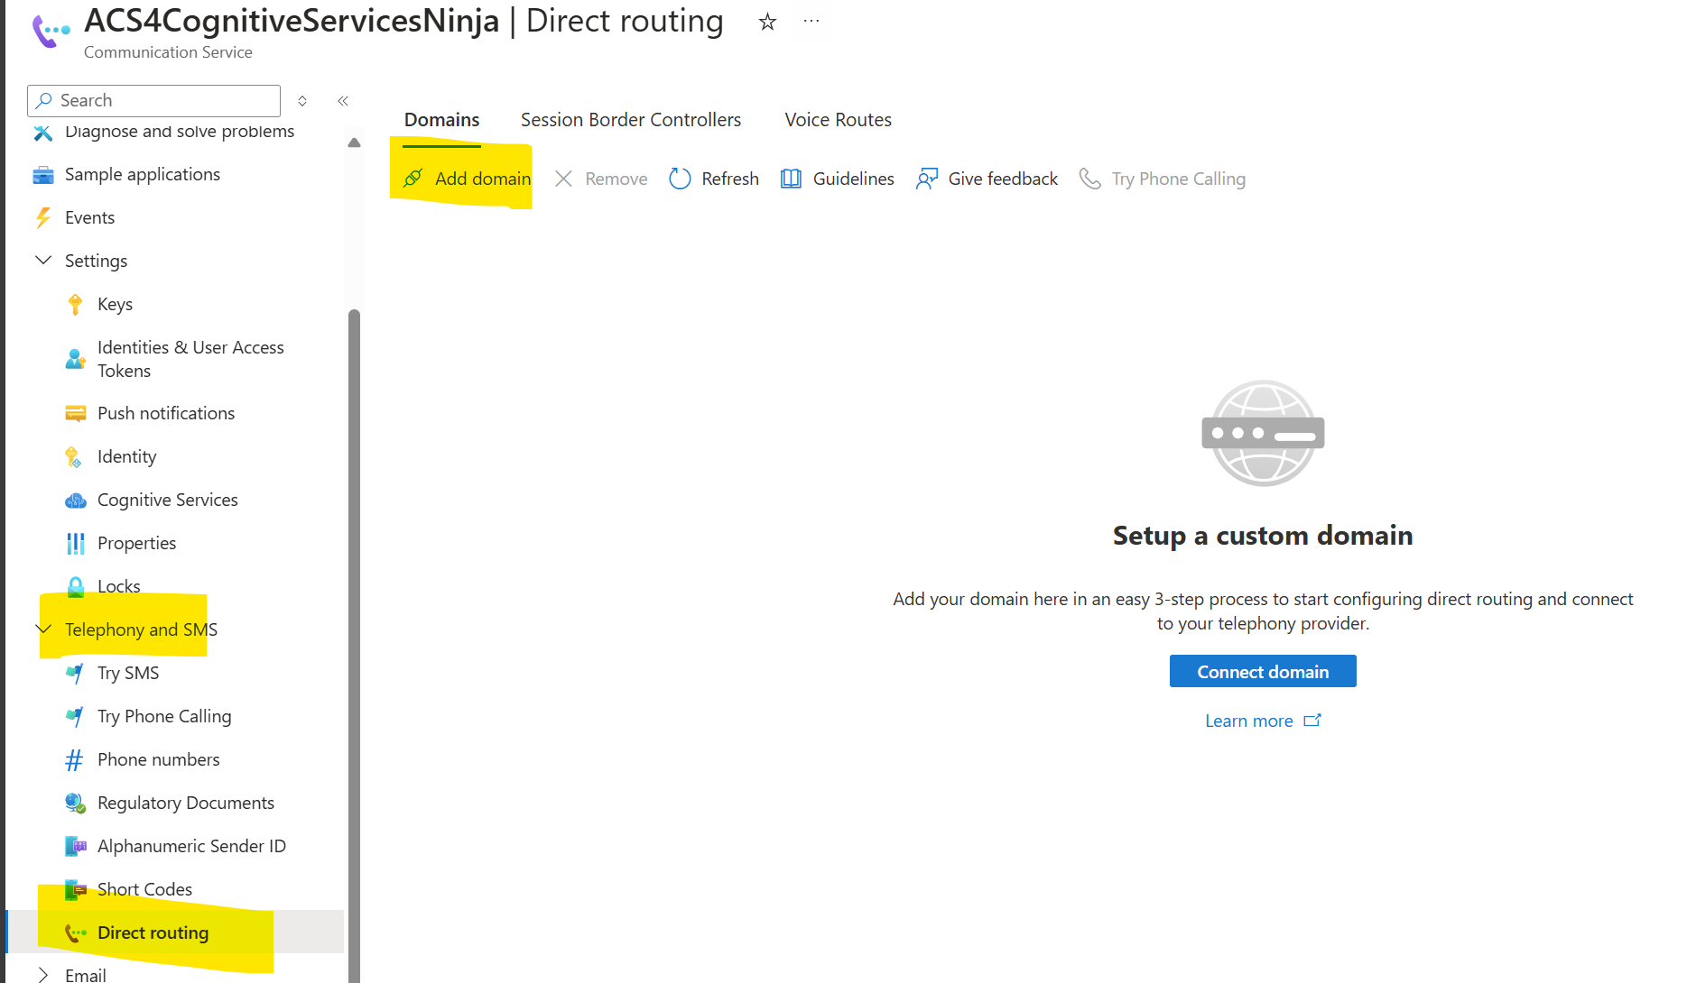The height and width of the screenshot is (983, 1687).
Task: Open Short Codes in the sidebar
Action: tap(144, 890)
